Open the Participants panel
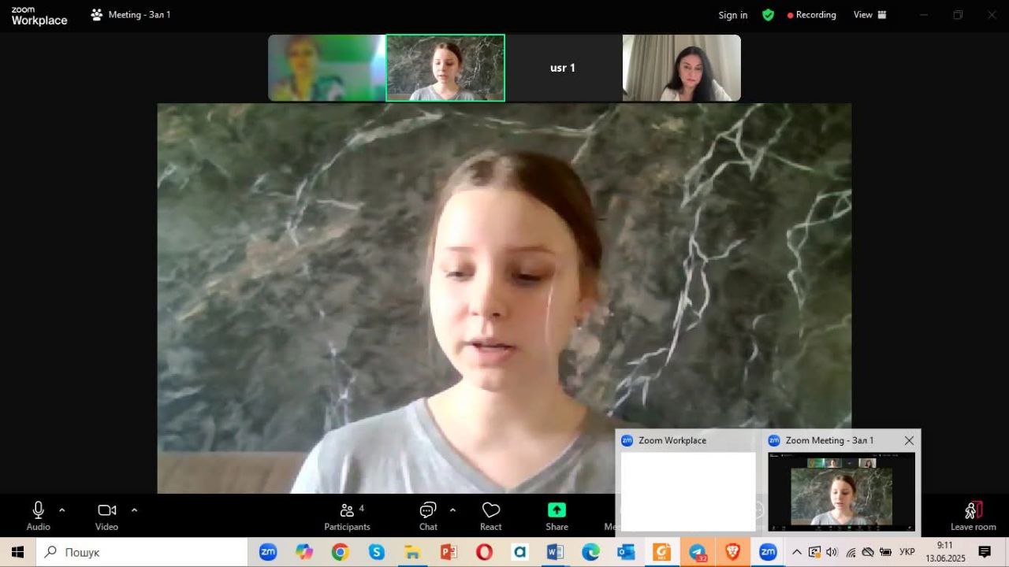Image resolution: width=1009 pixels, height=567 pixels. [x=347, y=516]
